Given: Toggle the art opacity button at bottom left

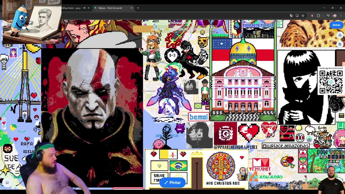Looking at the screenshot, I should [x=7, y=183].
